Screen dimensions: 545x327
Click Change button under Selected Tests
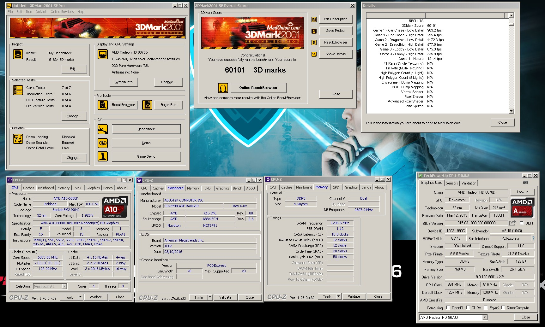(74, 116)
